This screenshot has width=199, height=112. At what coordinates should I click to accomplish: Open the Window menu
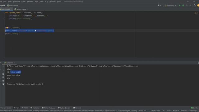click(53, 2)
